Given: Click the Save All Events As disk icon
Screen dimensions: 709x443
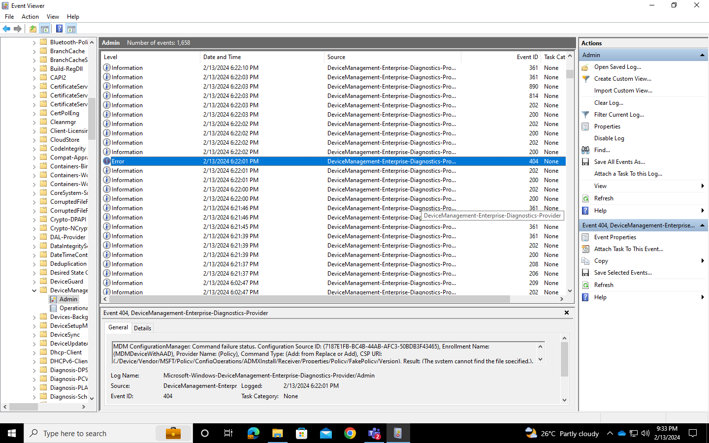Looking at the screenshot, I should (x=585, y=161).
